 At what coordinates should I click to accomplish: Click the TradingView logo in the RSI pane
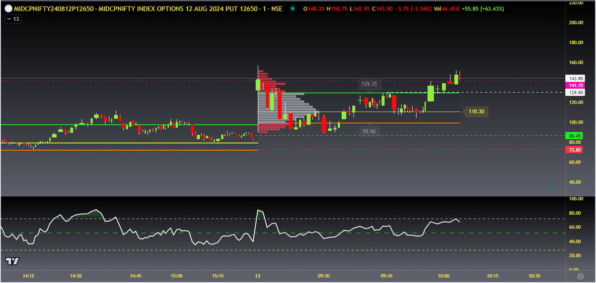coord(12,261)
